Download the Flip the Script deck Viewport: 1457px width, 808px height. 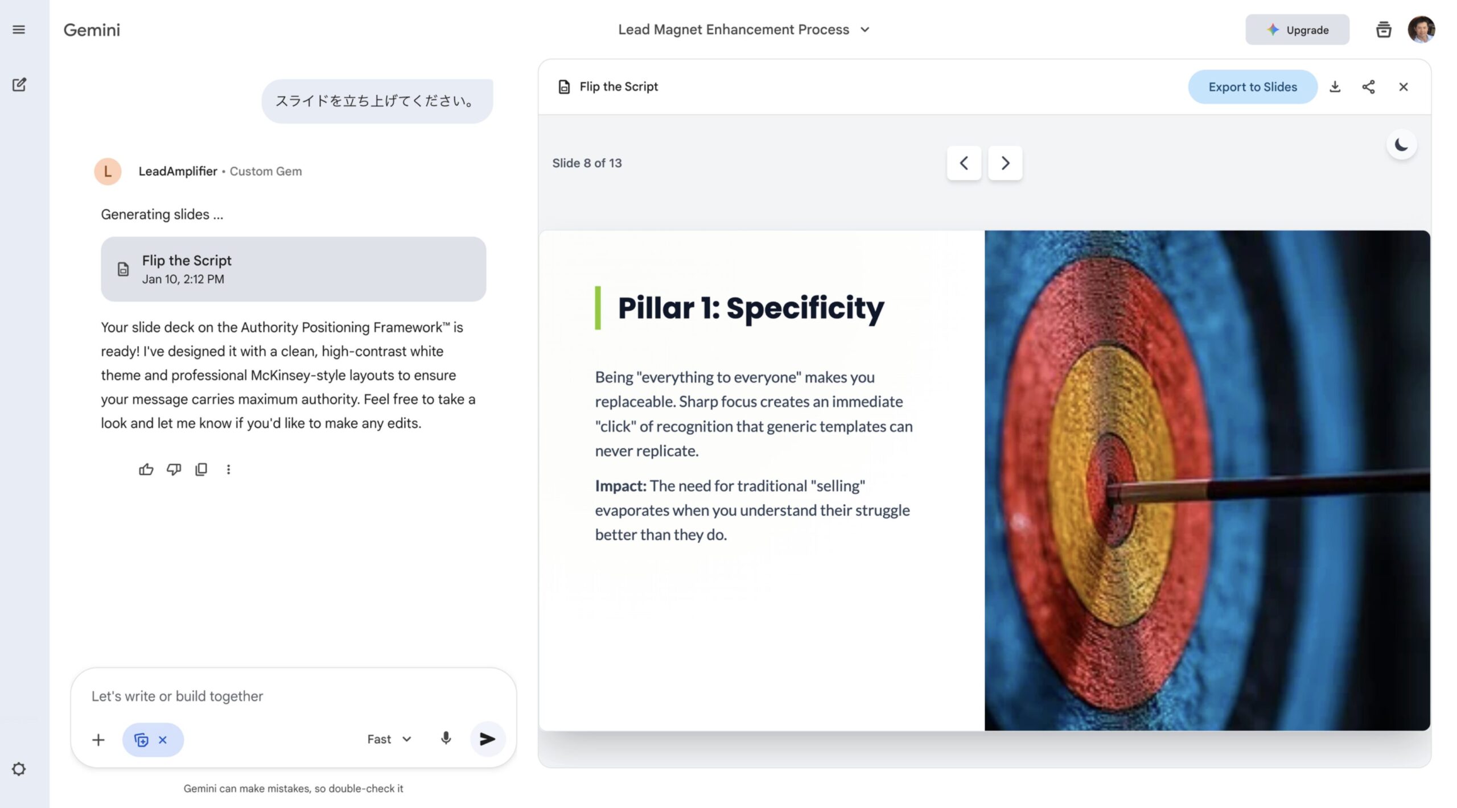[1335, 87]
